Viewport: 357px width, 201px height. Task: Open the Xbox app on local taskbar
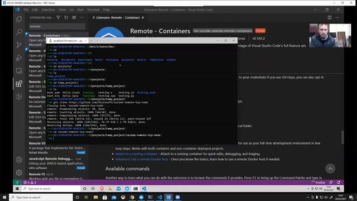123,197
